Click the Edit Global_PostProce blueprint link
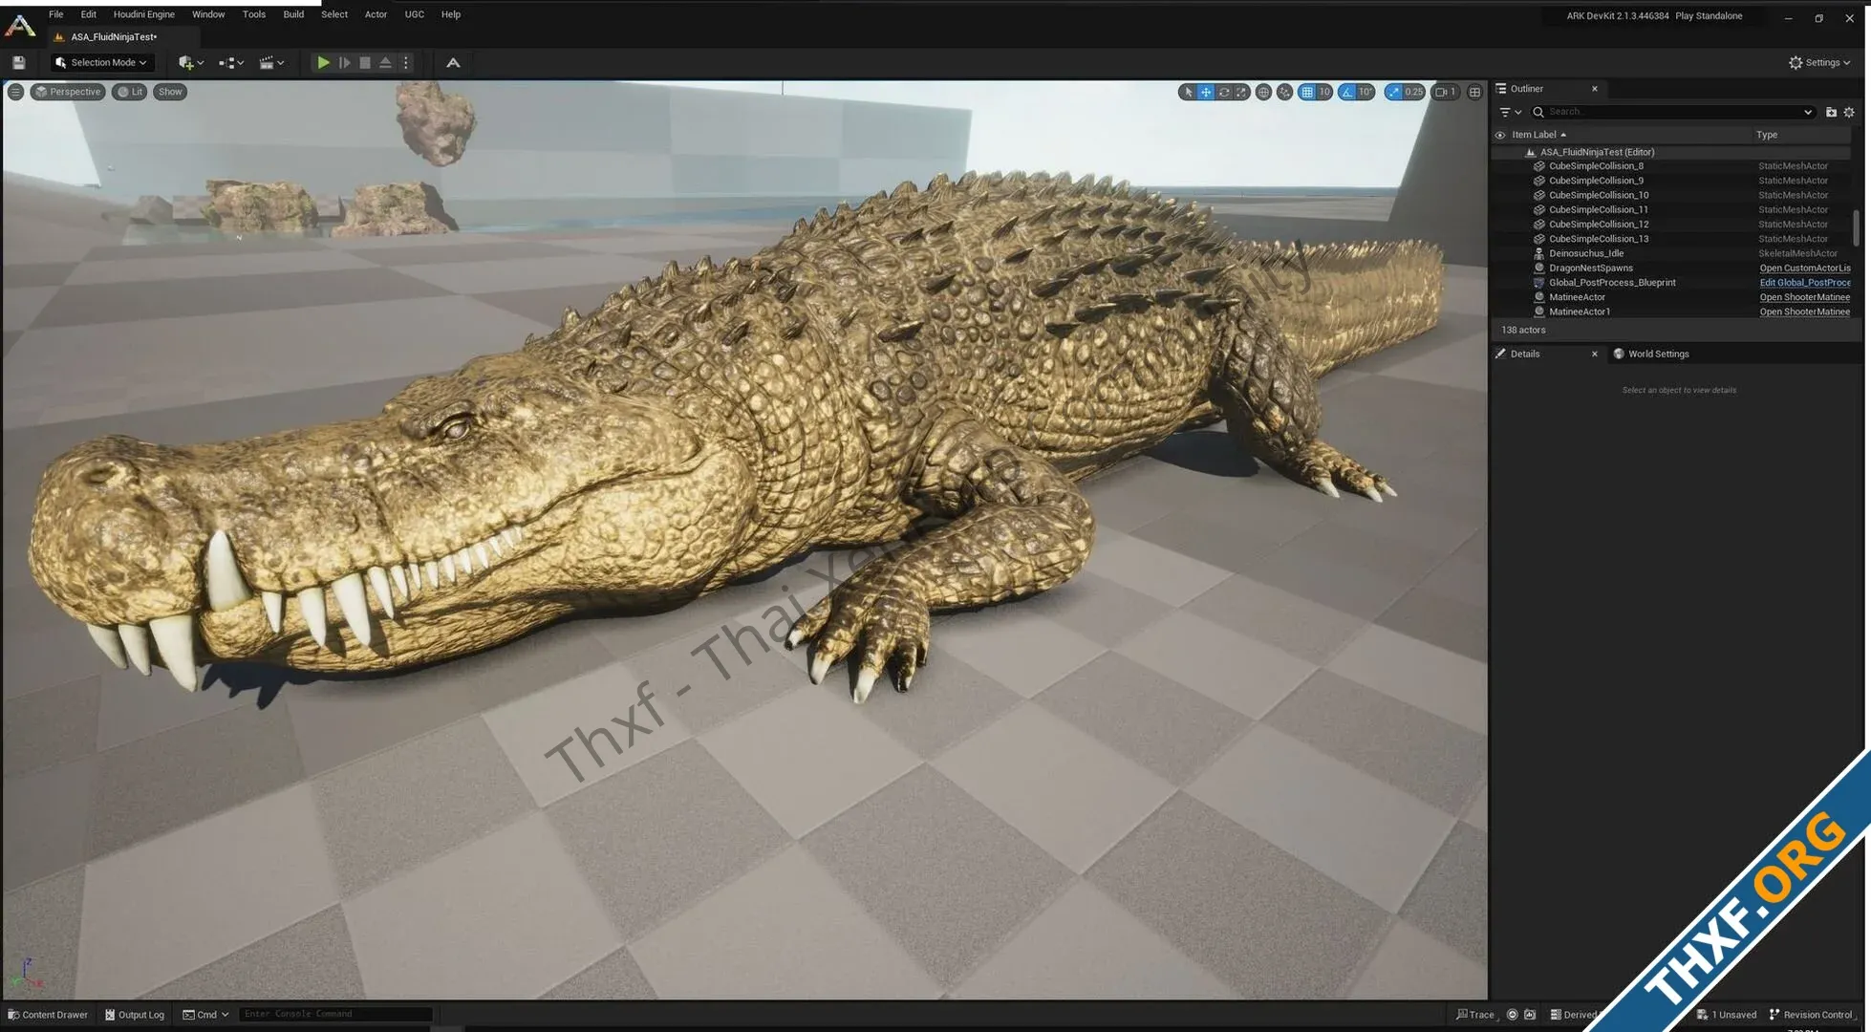1871x1032 pixels. (x=1804, y=283)
